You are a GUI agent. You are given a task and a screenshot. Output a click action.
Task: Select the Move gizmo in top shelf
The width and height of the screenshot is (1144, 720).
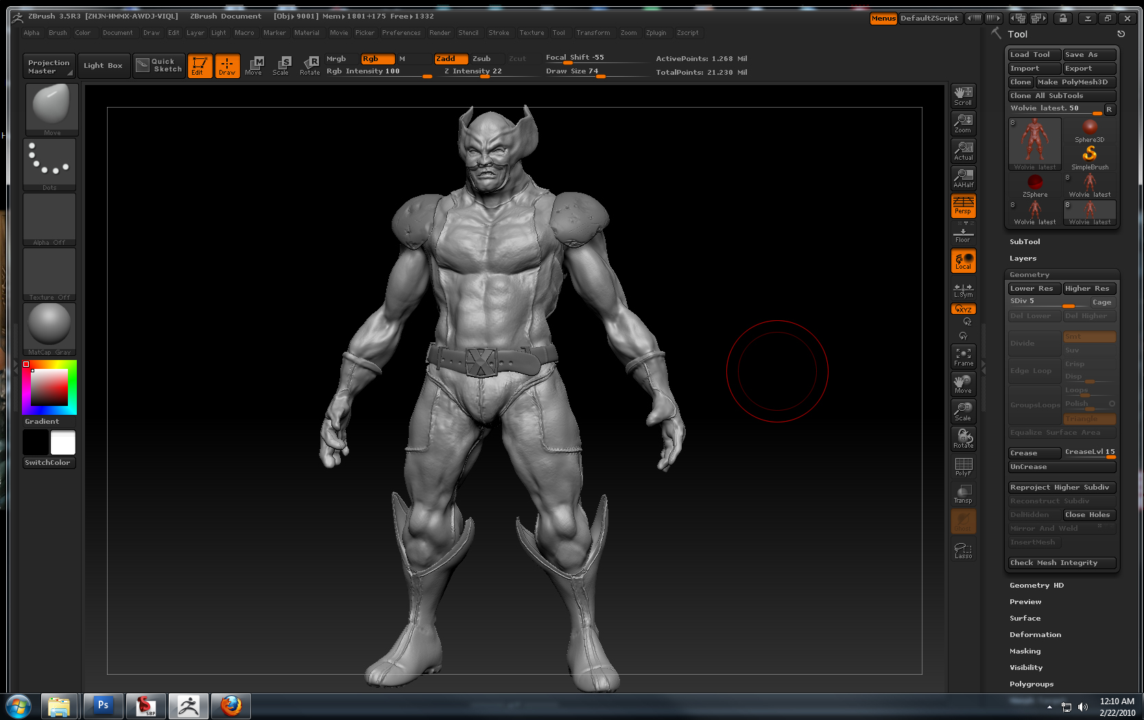(254, 66)
